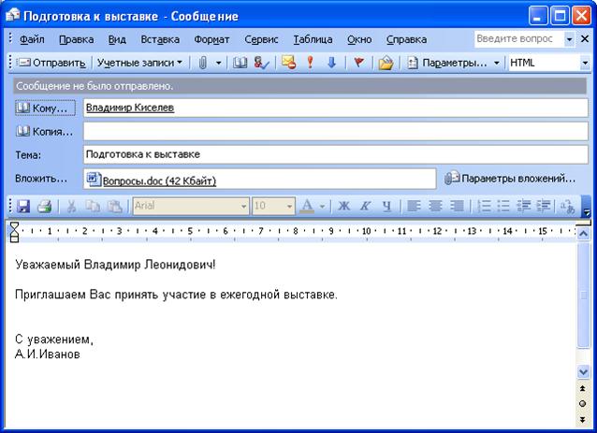Click the Копия... CC button

(45, 132)
